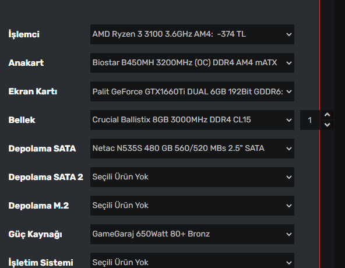Open the Depolama M.2 dropdown
This screenshot has width=345, height=268.
coord(192,206)
